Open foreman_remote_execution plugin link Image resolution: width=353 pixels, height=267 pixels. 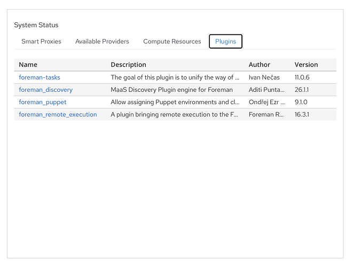[58, 115]
